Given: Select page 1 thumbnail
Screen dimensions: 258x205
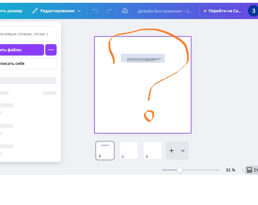Looking at the screenshot, I should [105, 151].
